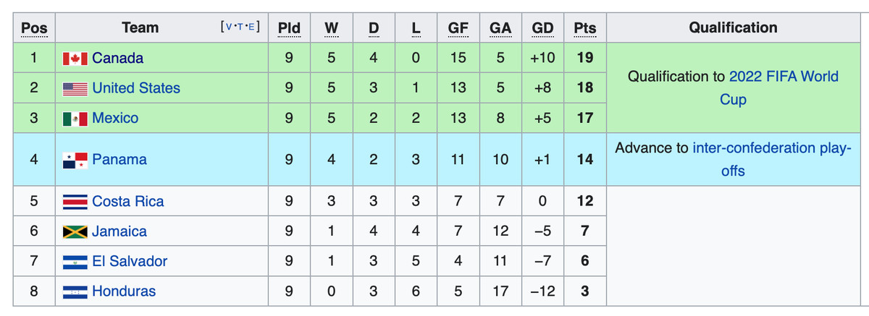Open the Panama team link

(x=119, y=160)
